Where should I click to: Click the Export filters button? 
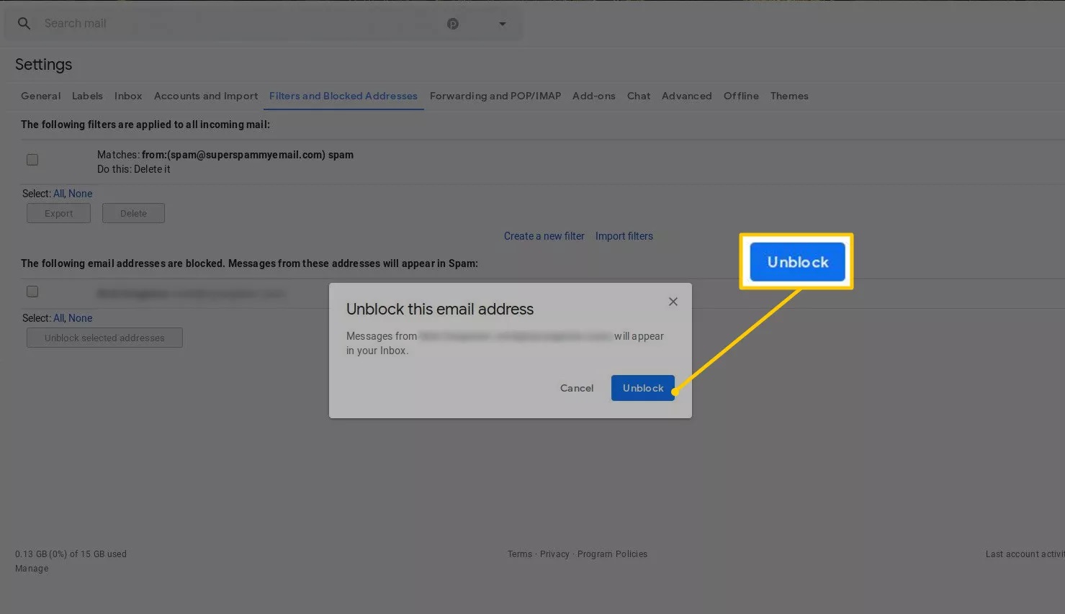coord(58,213)
